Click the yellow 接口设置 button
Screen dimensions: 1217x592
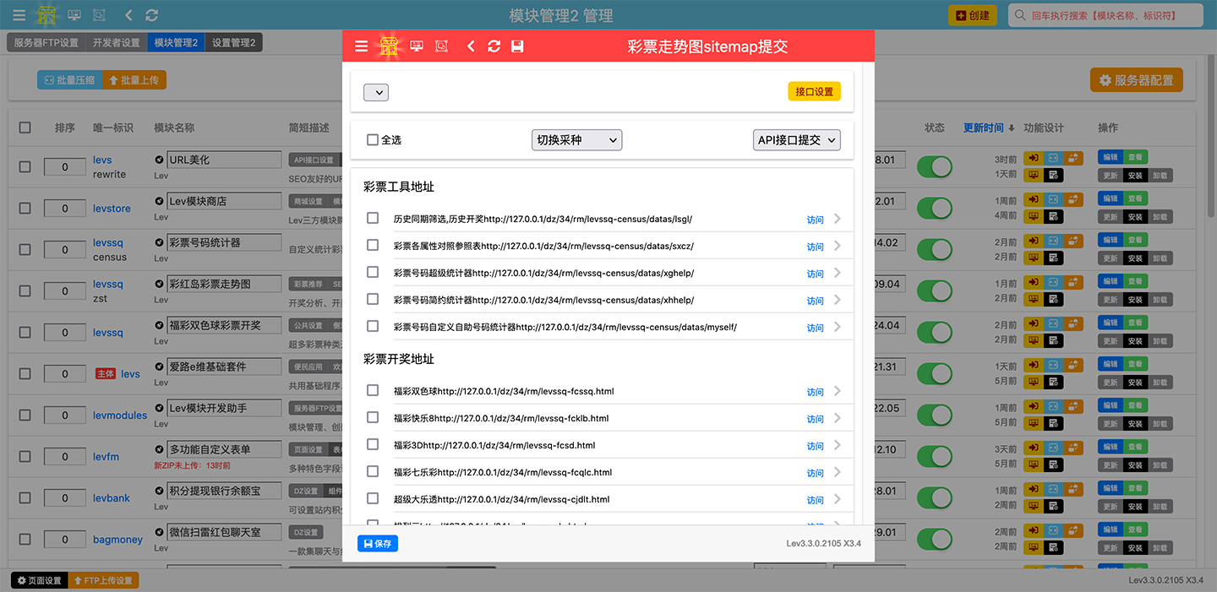(814, 92)
